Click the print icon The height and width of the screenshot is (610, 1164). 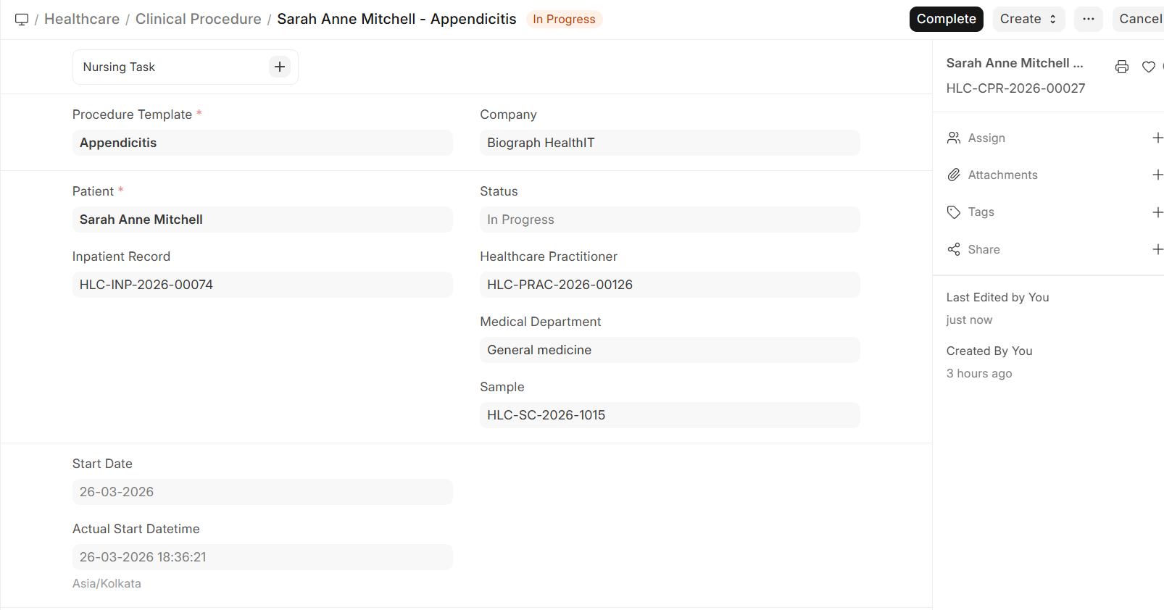[1121, 67]
